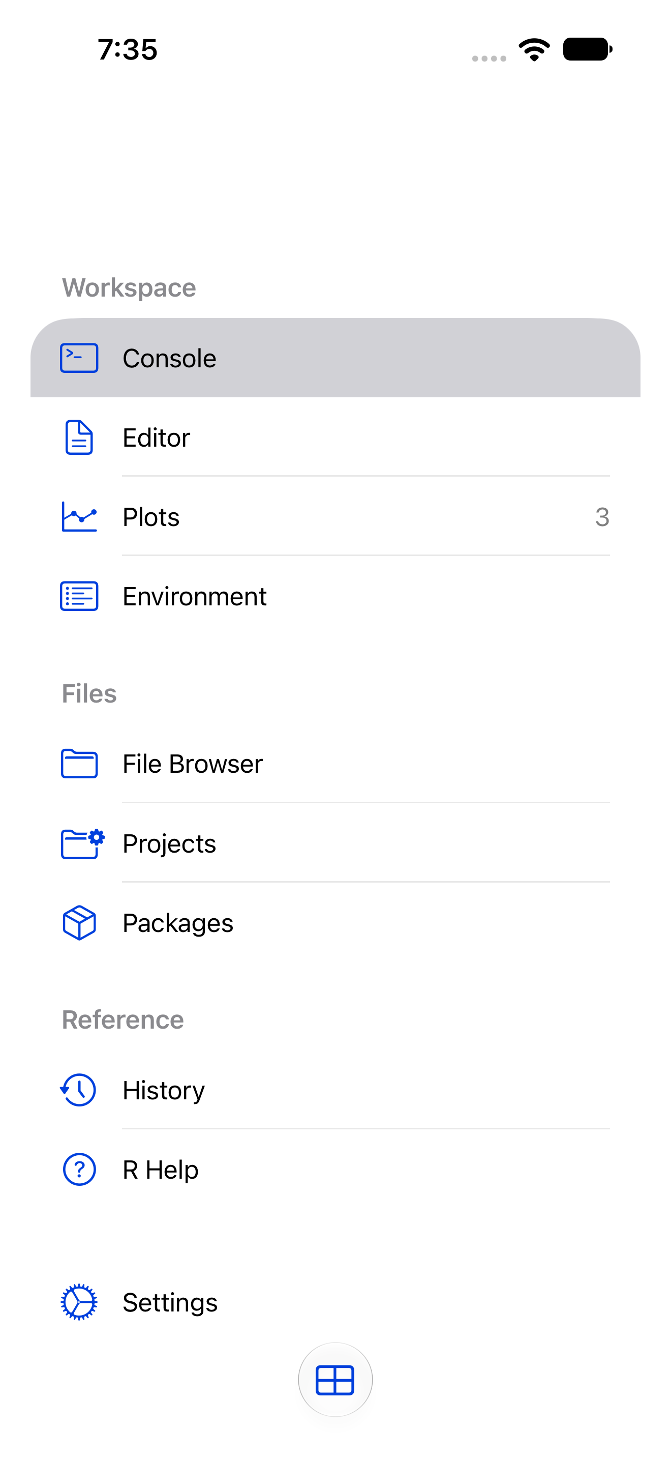This screenshot has height=1459, width=671.
Task: Open the Settings label
Action: point(170,1303)
